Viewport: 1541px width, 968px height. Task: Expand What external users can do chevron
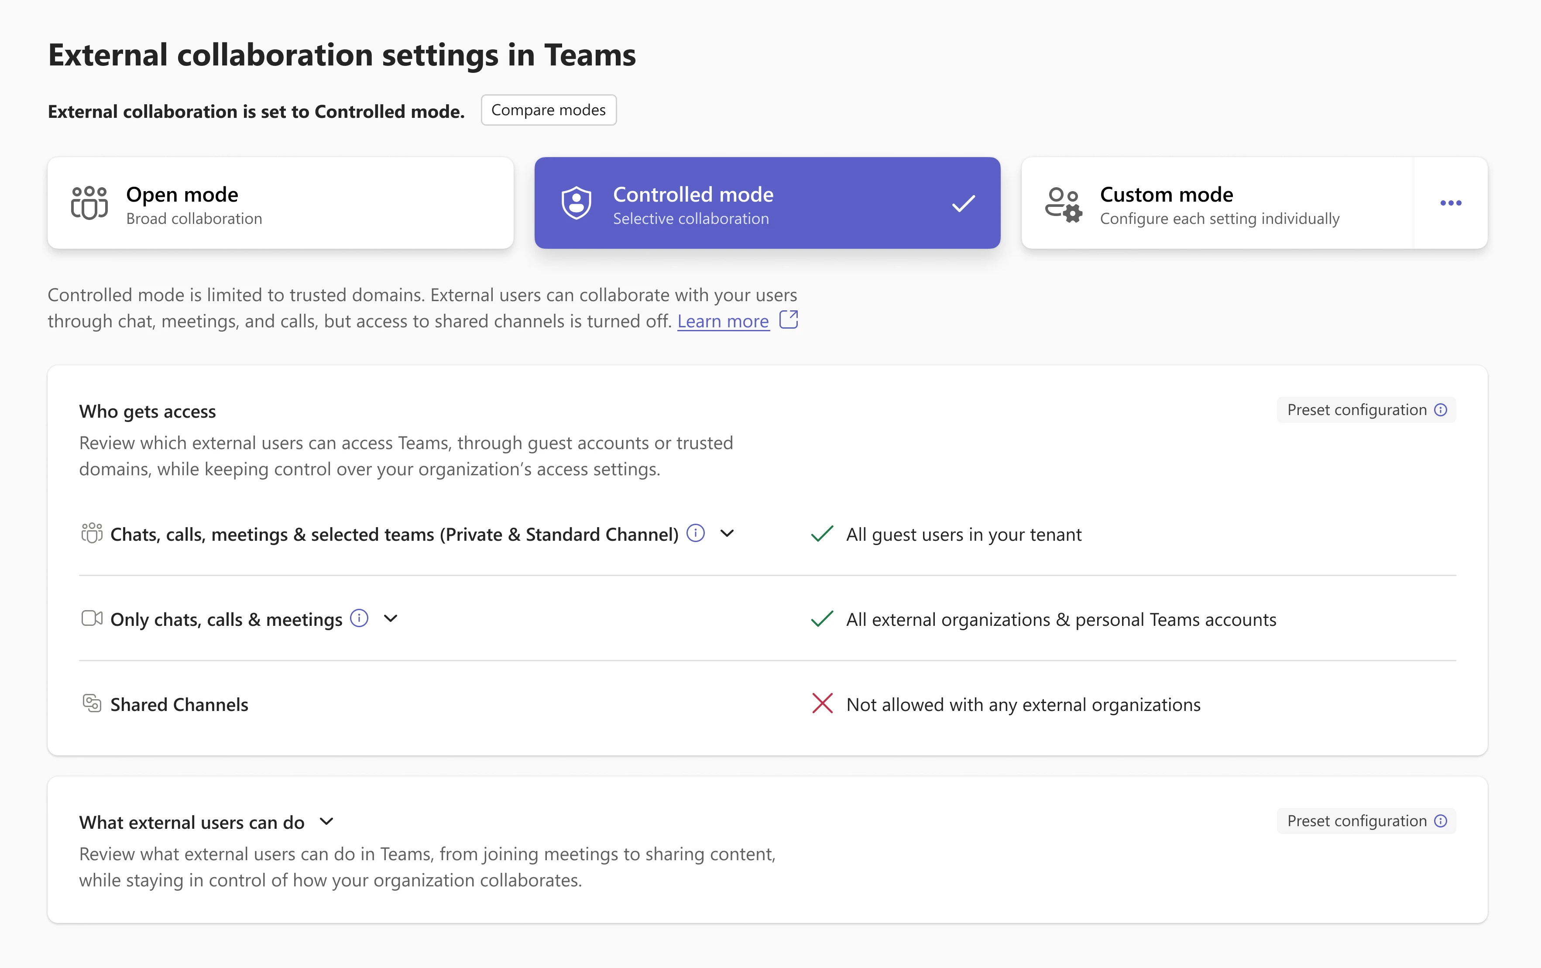pyautogui.click(x=326, y=821)
